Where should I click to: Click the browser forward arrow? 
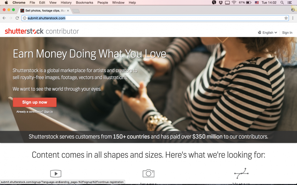(11, 18)
